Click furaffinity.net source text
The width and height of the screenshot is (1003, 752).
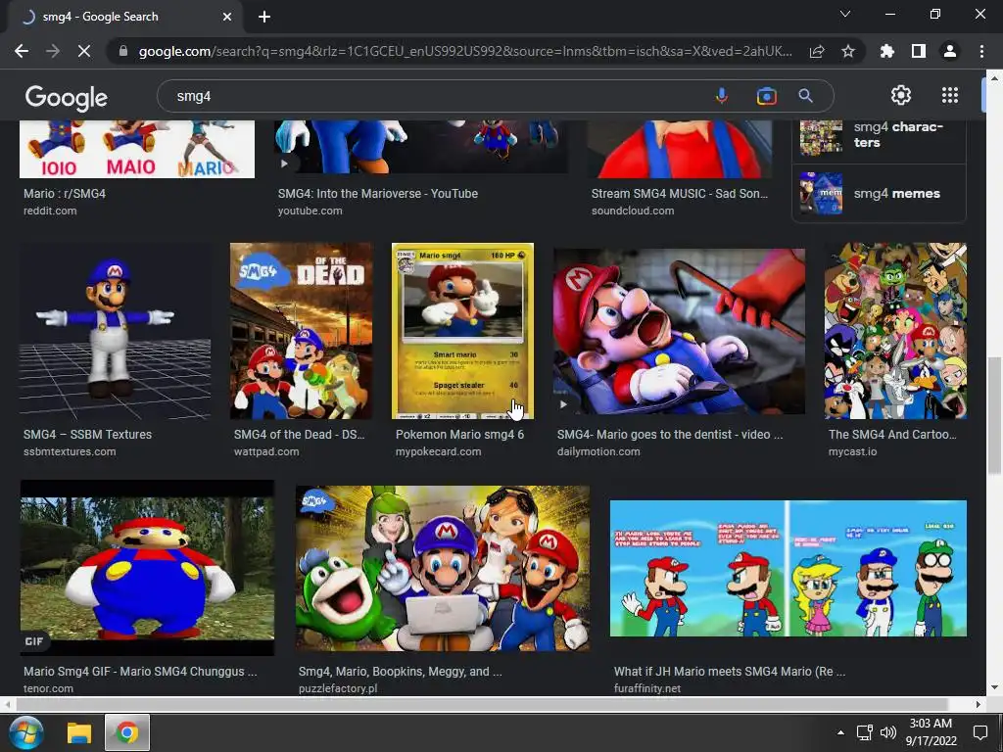(x=646, y=688)
